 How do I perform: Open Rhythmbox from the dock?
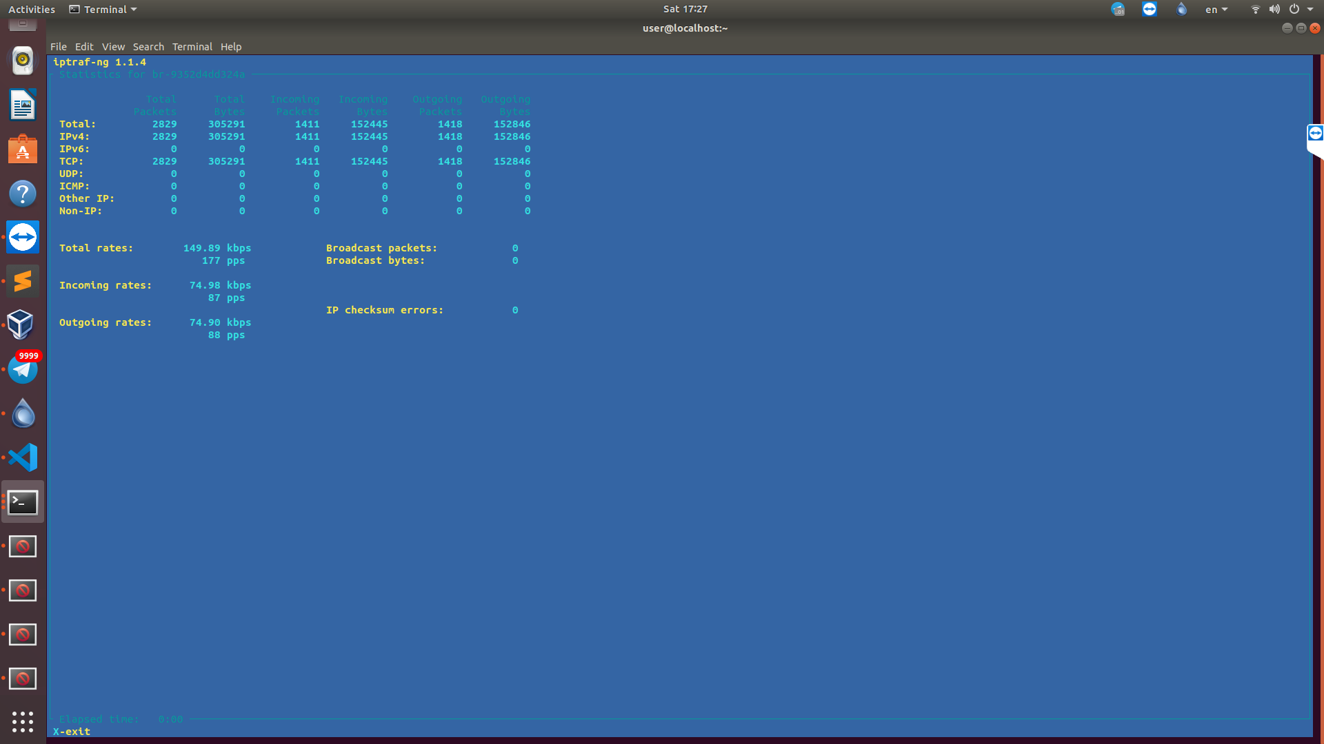23,61
